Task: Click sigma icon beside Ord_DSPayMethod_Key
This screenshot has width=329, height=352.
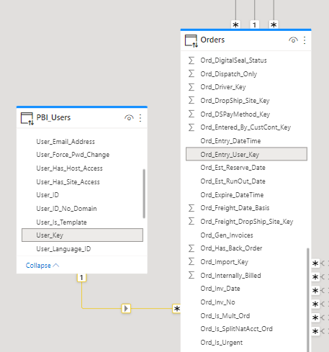Action: pos(191,114)
